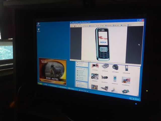Open the My Computer desktop icon
This screenshot has height=121, width=161.
tap(38, 24)
